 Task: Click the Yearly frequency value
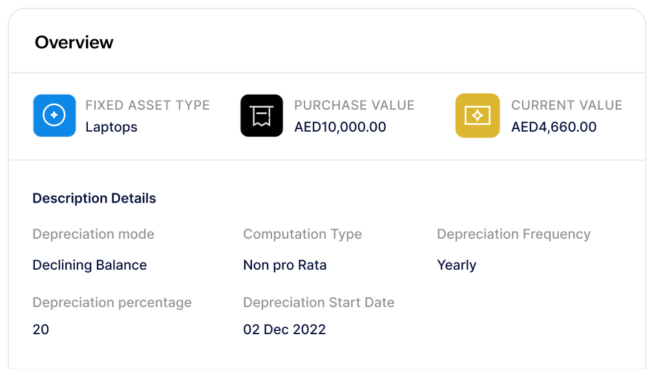(456, 265)
